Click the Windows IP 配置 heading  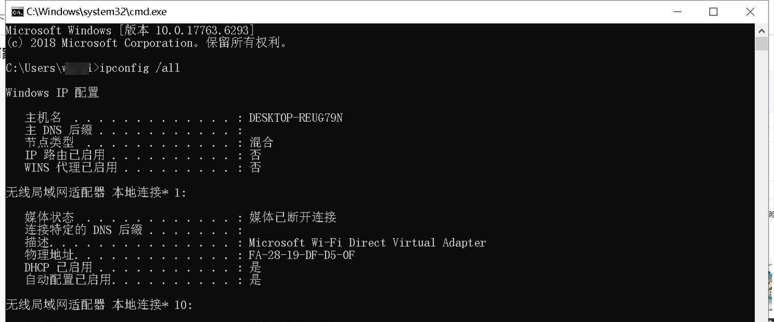point(53,93)
